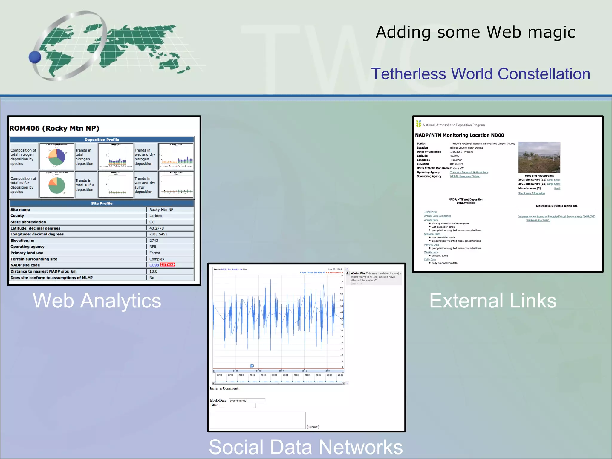Open wet and dry sulfur deposition chart
Viewport: 612px width, 459px height.
176,185
